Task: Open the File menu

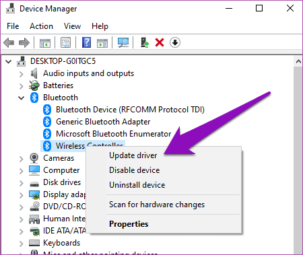Action: click(x=13, y=26)
